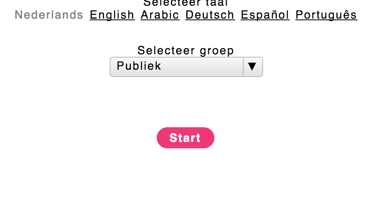This screenshot has width=389, height=214.
Task: Click the 'Selecteer taal' heading text
Action: pyautogui.click(x=186, y=3)
